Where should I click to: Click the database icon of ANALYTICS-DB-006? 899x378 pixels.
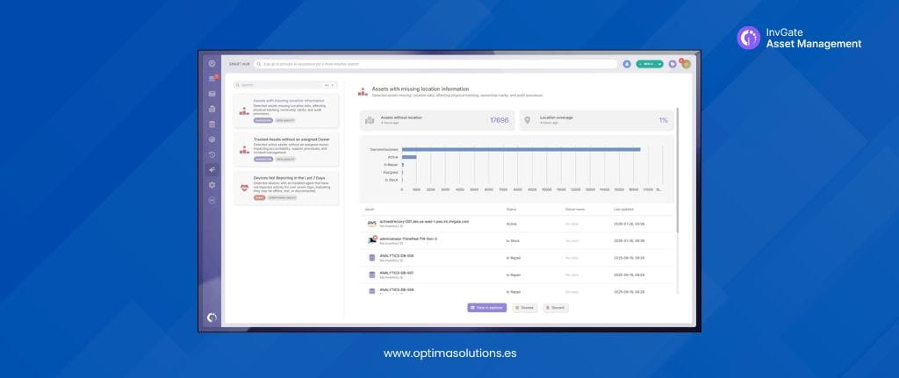click(x=372, y=258)
